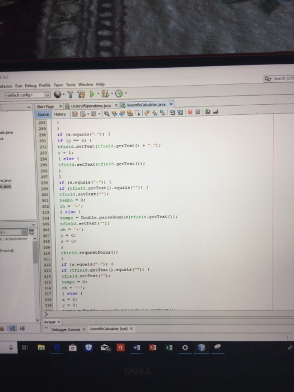The image size is (294, 392).
Task: Open Excel from the taskbar
Action: 169,348
